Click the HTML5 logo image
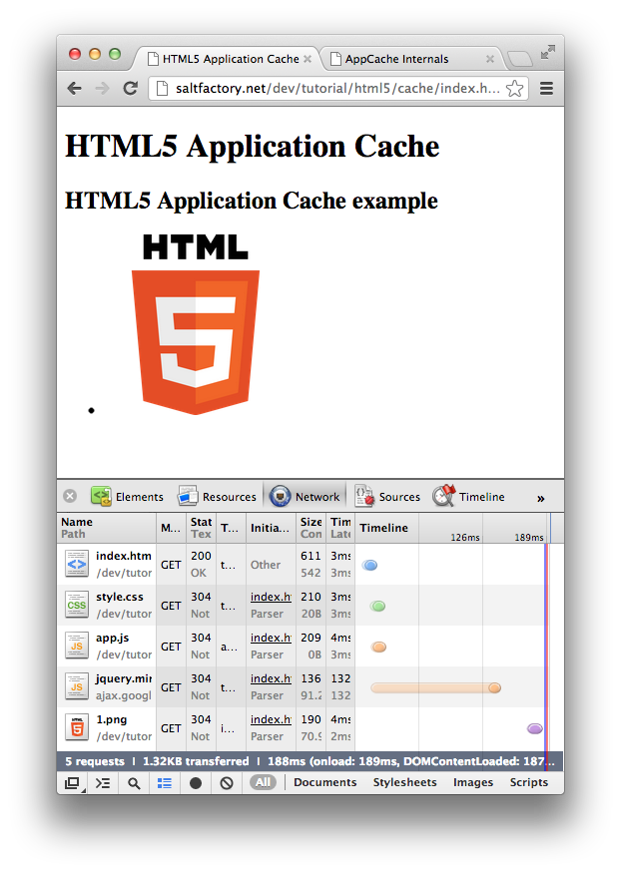Image resolution: width=621 pixels, height=873 pixels. 196,323
